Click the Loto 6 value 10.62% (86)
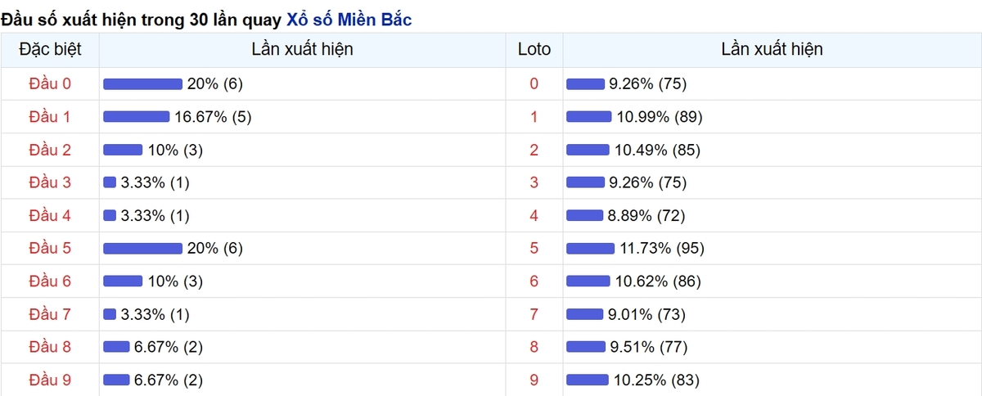 [658, 281]
